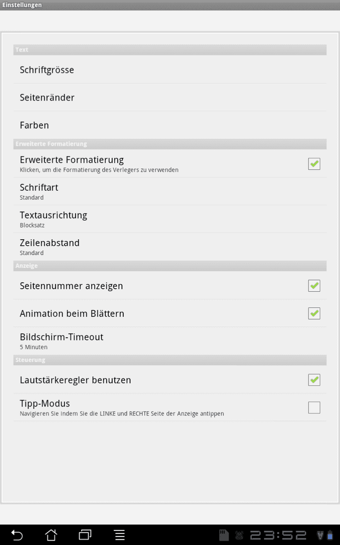Uncheck the Erweiterte Formatierung checkbox
The width and height of the screenshot is (340, 545).
tap(314, 163)
